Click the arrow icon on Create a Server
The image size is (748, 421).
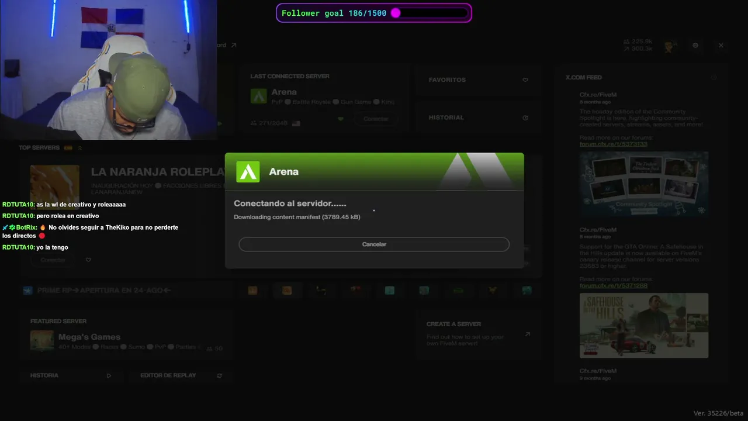point(527,334)
